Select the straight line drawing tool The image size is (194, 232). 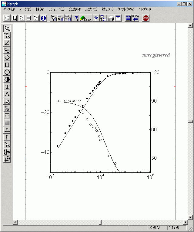point(7,43)
